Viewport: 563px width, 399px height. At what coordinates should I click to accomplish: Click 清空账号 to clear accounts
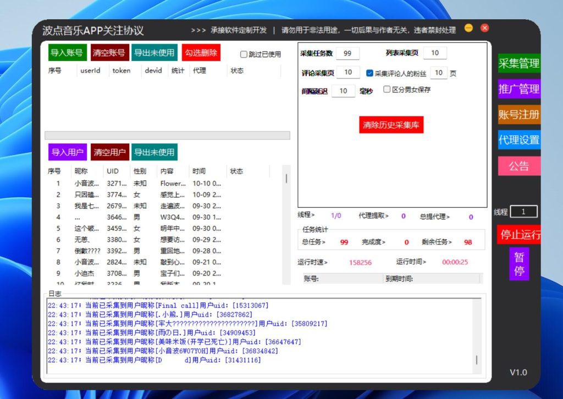(x=108, y=52)
